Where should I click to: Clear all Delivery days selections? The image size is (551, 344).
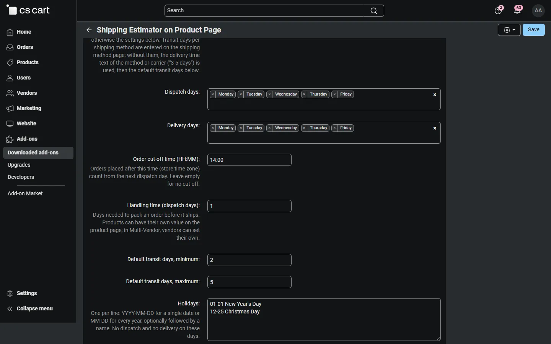coord(435,128)
